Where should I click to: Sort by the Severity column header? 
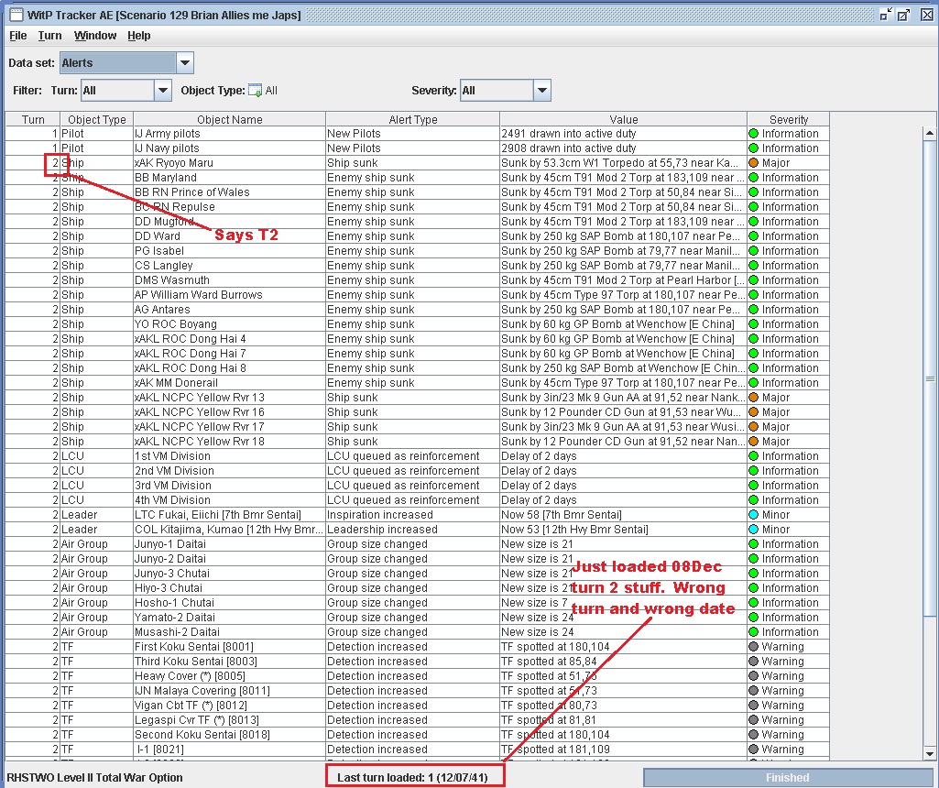tap(789, 119)
